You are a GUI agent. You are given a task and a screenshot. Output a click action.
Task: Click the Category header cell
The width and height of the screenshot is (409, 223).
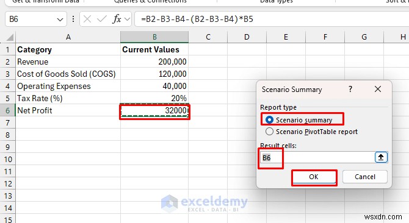click(68, 49)
